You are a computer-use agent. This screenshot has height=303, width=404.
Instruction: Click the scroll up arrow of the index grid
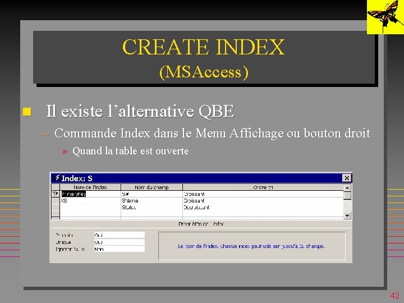tap(347, 188)
